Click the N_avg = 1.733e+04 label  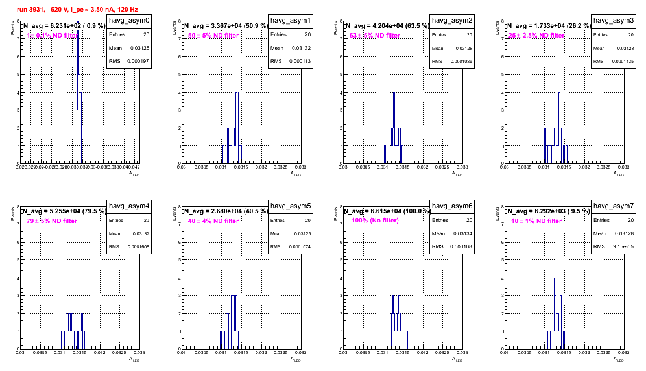549,26
